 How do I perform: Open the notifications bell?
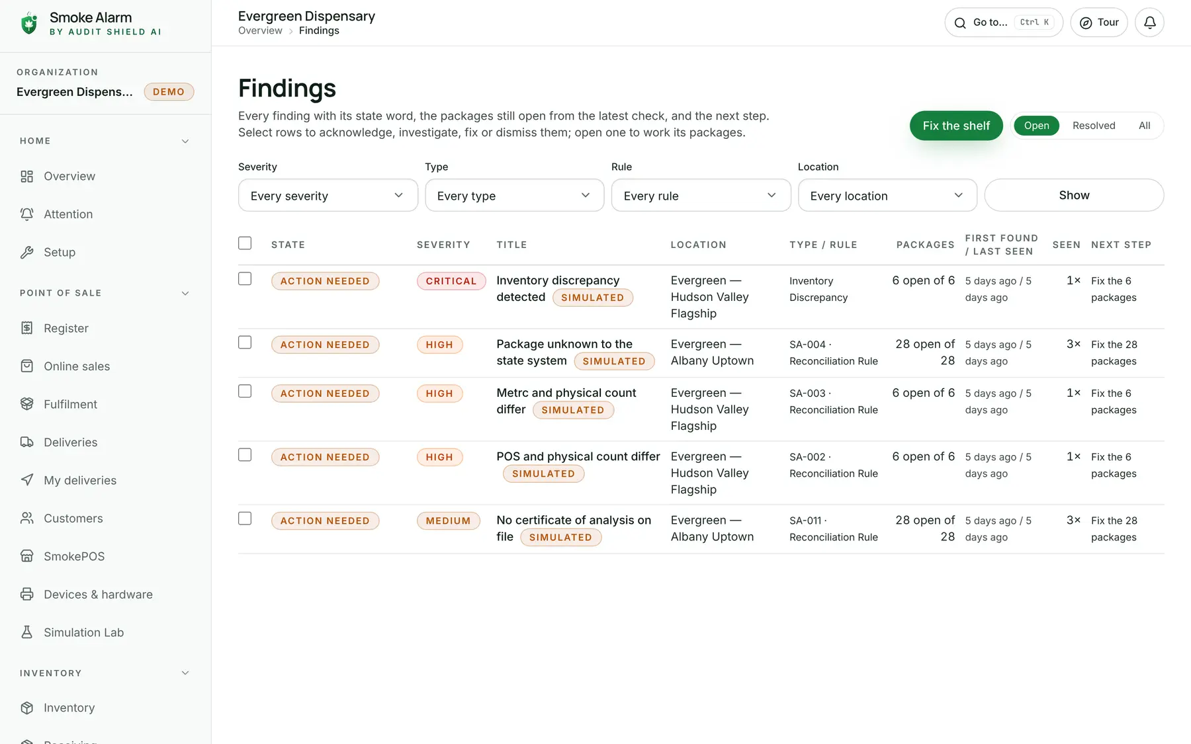tap(1150, 22)
